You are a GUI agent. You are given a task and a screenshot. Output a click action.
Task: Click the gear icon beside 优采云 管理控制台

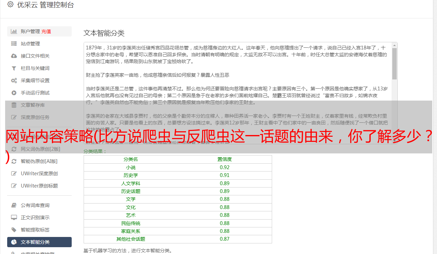(x=10, y=5)
